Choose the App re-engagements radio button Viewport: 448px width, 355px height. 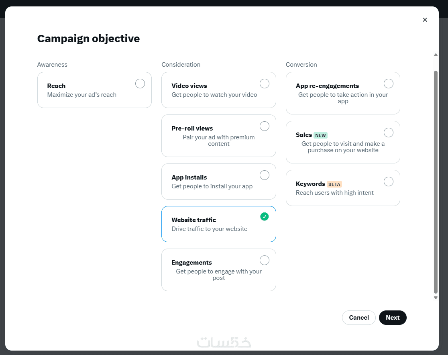point(389,84)
